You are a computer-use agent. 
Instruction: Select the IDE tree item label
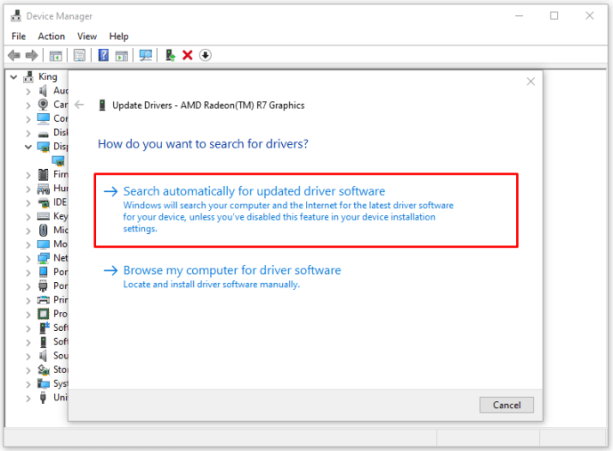click(x=60, y=202)
